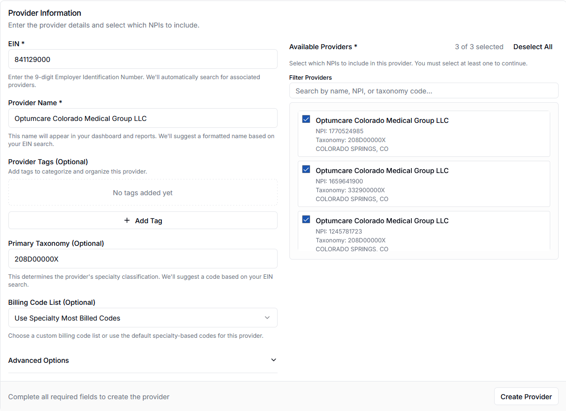Focus the Provider Name text field

tap(143, 118)
